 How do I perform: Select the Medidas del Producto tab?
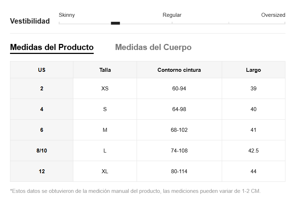point(52,47)
